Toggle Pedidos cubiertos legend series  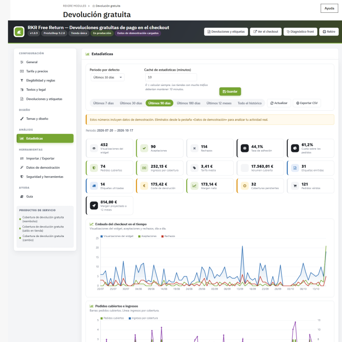point(112,318)
